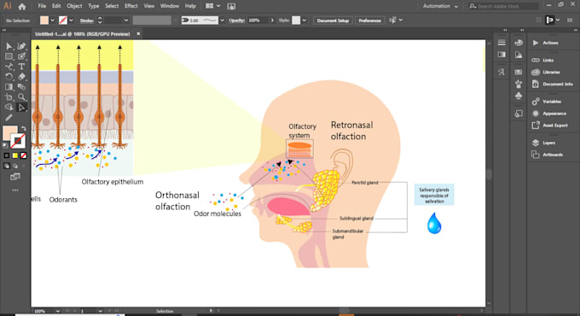The width and height of the screenshot is (580, 316).
Task: Open the artboard navigation dropdown
Action: pos(100,311)
